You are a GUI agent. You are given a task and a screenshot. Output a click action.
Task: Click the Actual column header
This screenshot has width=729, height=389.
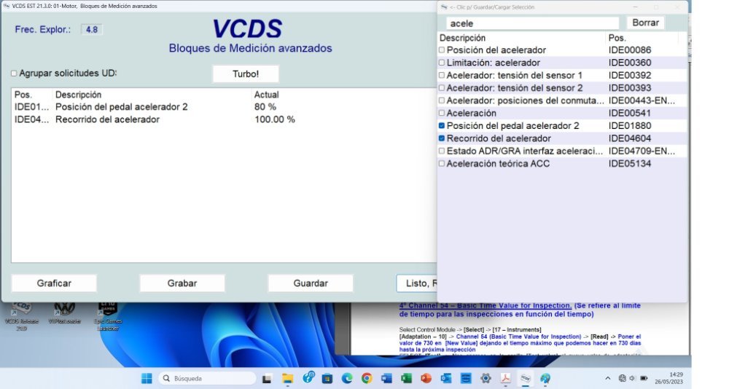(266, 95)
